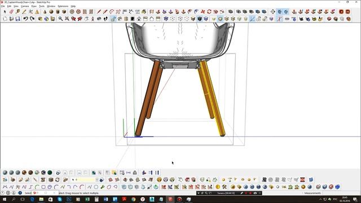
Task: Select the dark green material sphere
Action: [x=50, y=173]
